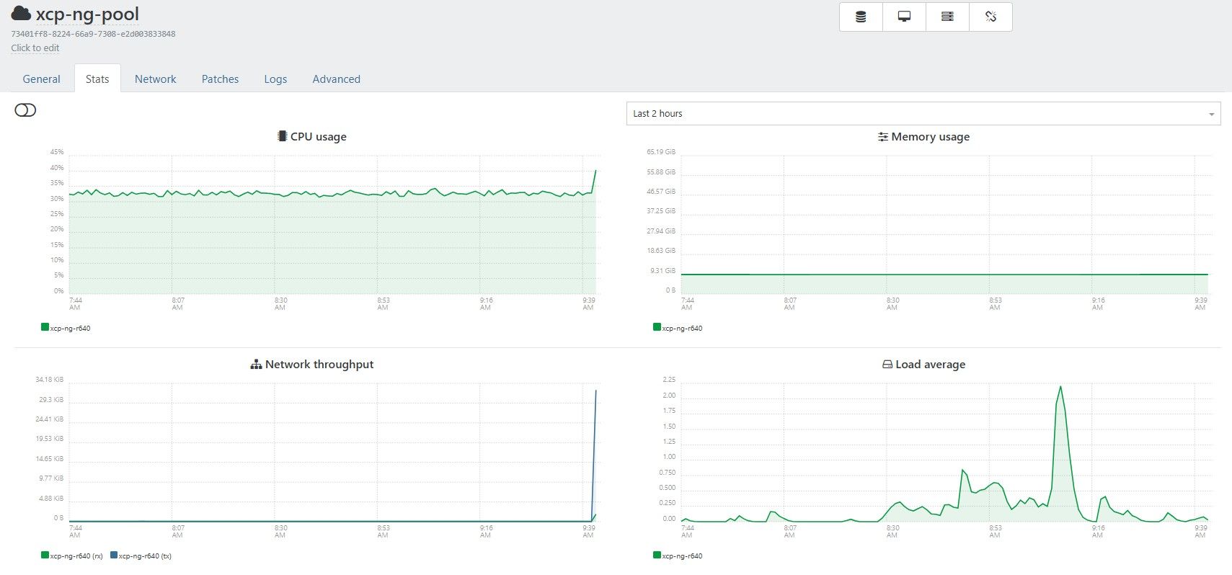Viewport: 1232px width, 575px height.
Task: Click the cloud icon beside xcp-ng-pool
Action: (21, 14)
